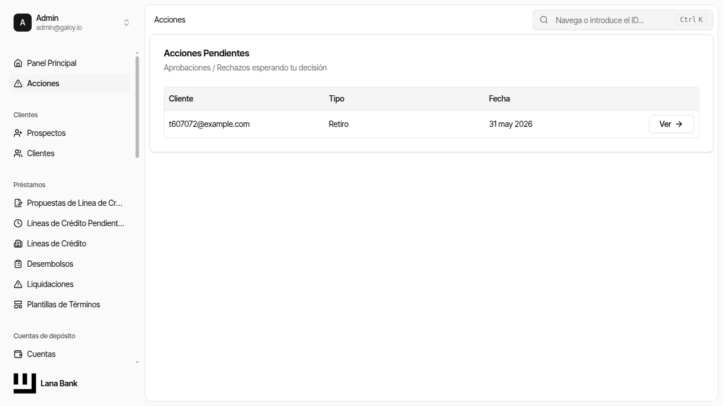
Task: Open Plantillas de Términos
Action: (x=69, y=304)
